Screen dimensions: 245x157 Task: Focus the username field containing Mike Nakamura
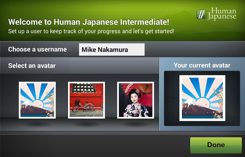coord(112,50)
